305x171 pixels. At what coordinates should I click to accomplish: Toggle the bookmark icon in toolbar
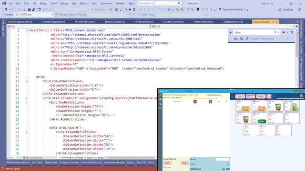pyautogui.click(x=198, y=9)
